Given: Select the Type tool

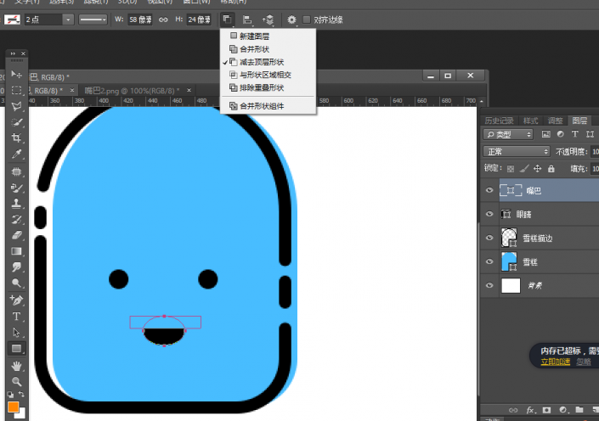Looking at the screenshot, I should click(16, 317).
